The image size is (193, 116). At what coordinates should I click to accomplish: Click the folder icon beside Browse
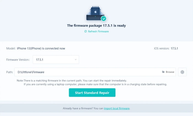(x=163, y=72)
